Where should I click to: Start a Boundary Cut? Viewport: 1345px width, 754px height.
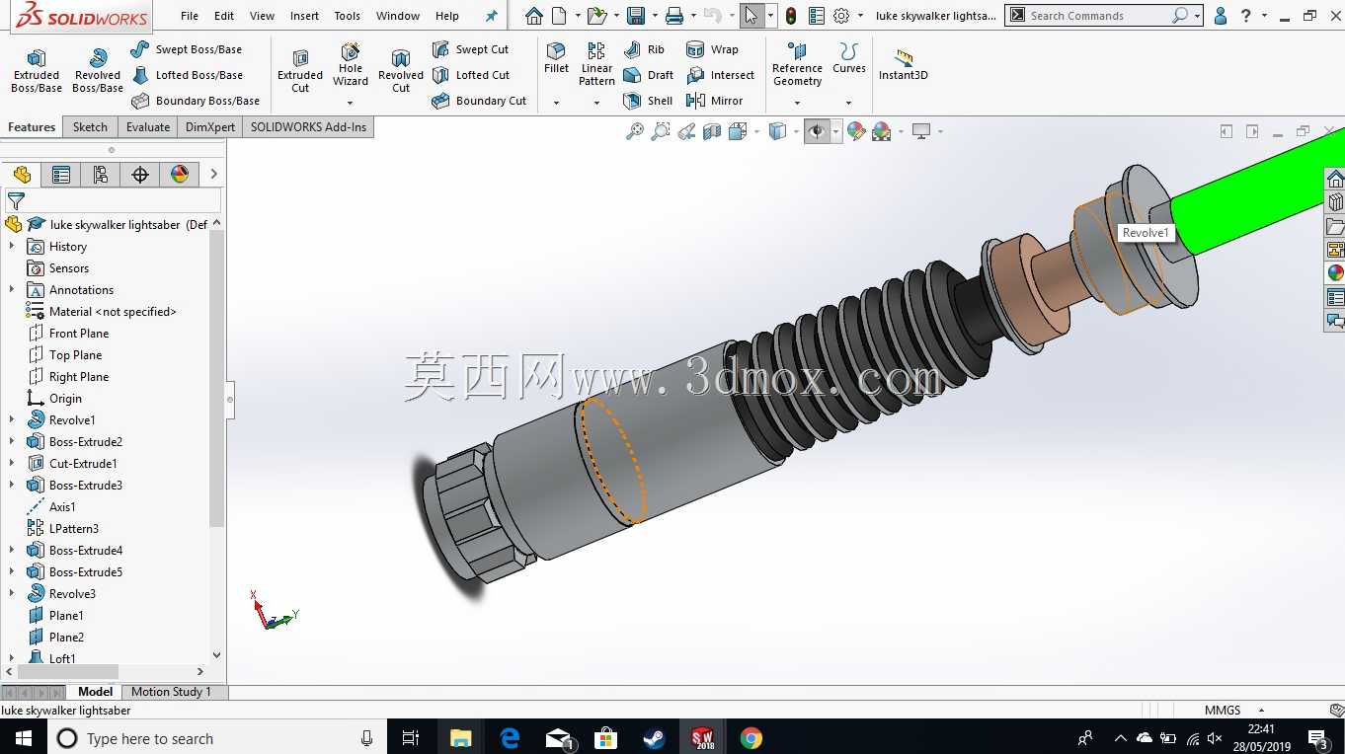tap(479, 101)
